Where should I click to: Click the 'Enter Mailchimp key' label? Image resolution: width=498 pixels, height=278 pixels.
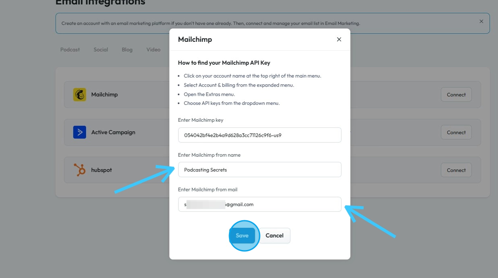point(201,120)
